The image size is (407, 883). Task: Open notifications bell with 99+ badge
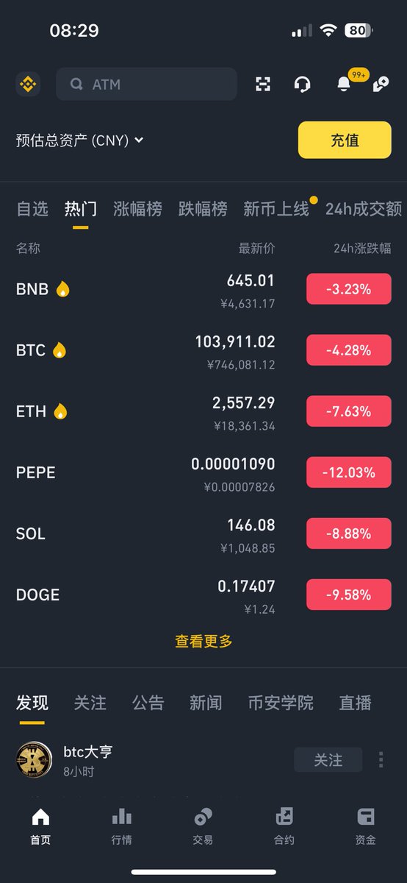344,84
